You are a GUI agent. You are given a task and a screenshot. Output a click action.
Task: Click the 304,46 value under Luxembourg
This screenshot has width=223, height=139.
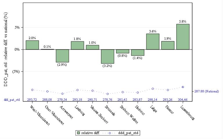tap(183, 100)
